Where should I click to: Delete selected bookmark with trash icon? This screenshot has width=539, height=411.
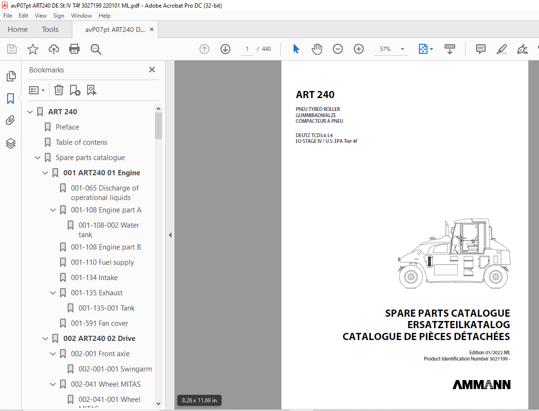point(59,90)
